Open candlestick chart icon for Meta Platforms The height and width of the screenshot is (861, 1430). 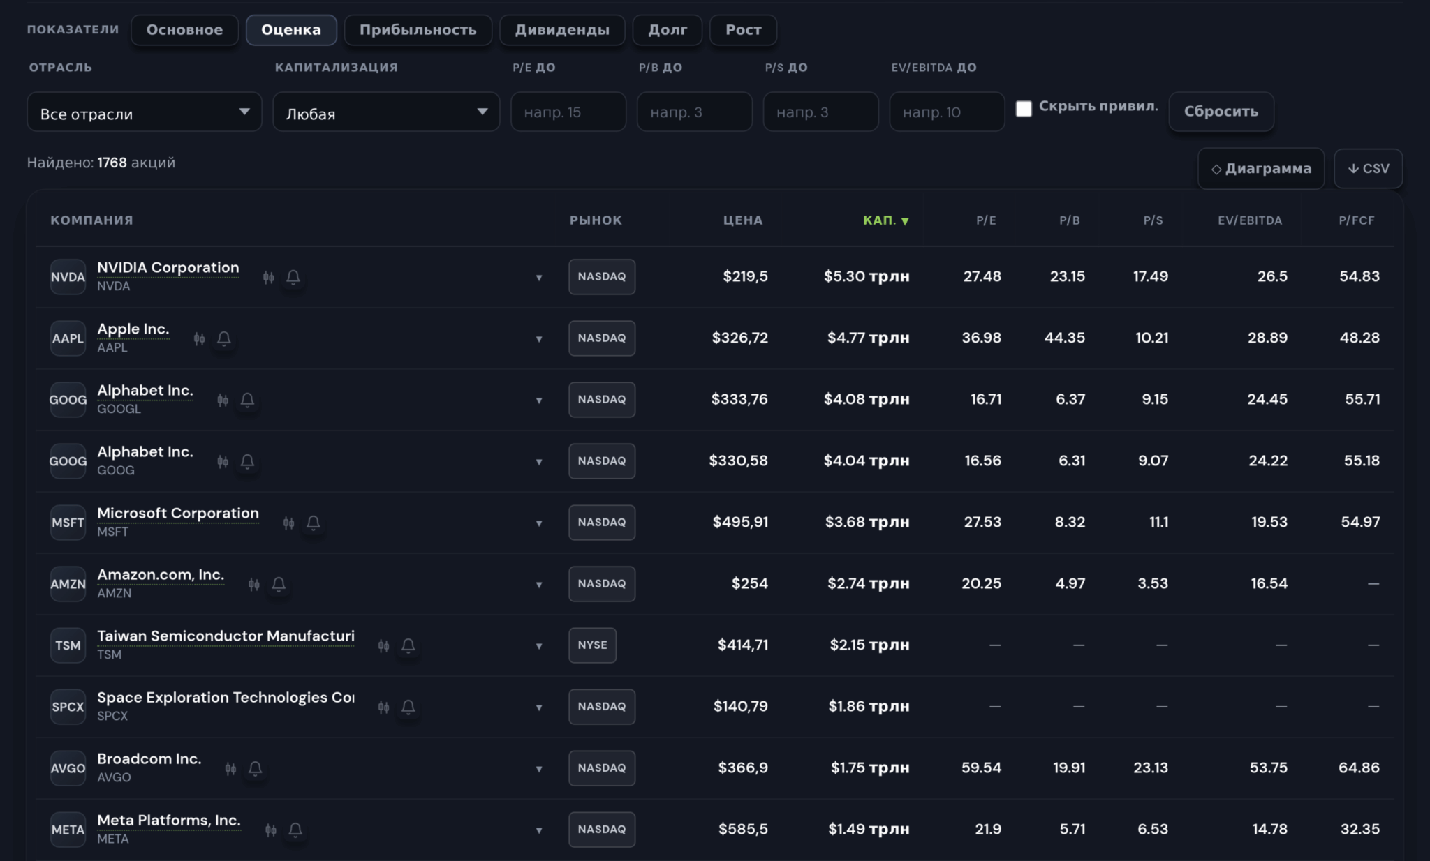coord(271,830)
